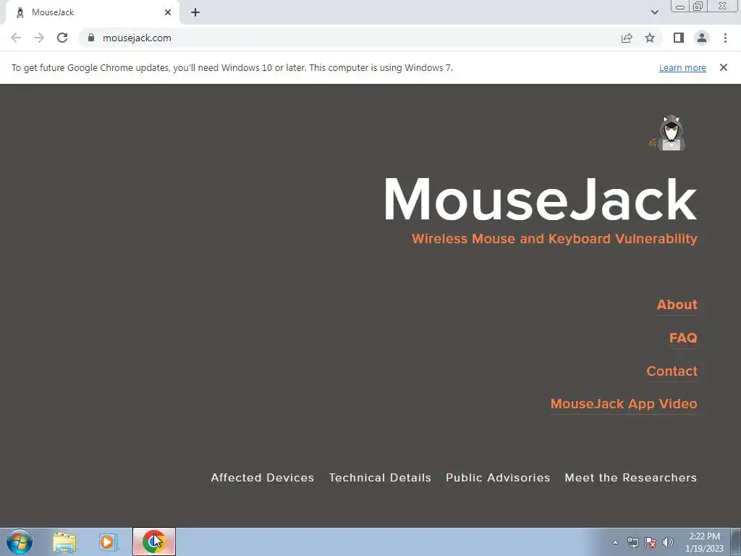This screenshot has height=556, width=741.
Task: Select the MouseJack browser tab
Action: click(92, 12)
